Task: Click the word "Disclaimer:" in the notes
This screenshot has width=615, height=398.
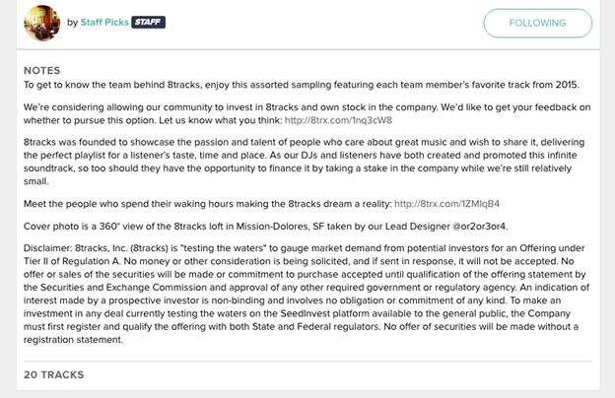Action: [50, 247]
